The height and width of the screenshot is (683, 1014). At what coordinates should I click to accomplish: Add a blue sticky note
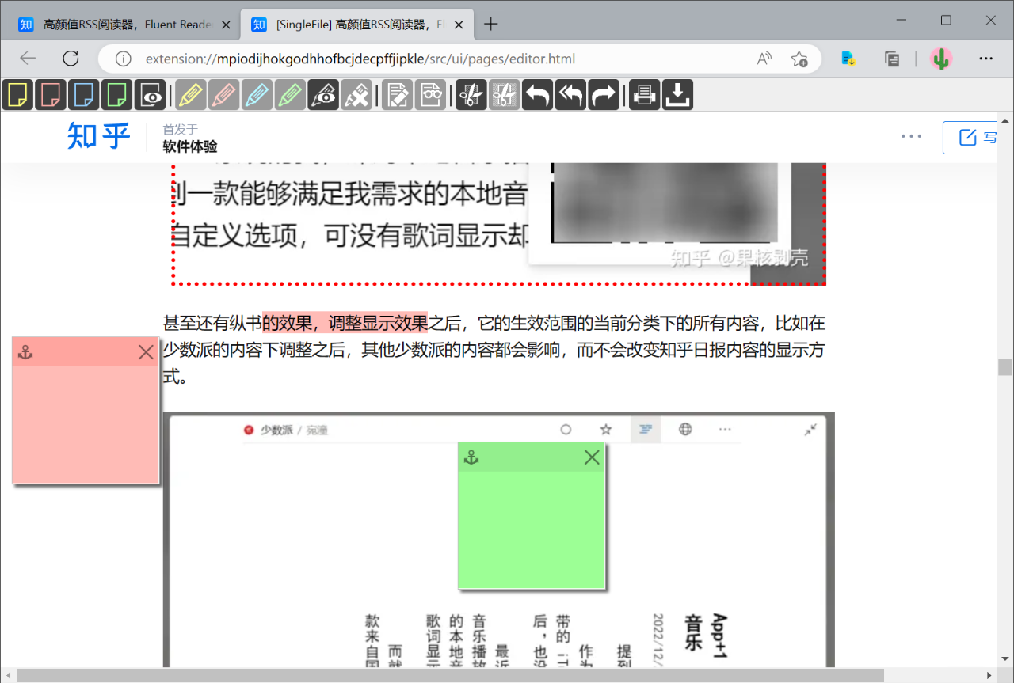[x=84, y=95]
